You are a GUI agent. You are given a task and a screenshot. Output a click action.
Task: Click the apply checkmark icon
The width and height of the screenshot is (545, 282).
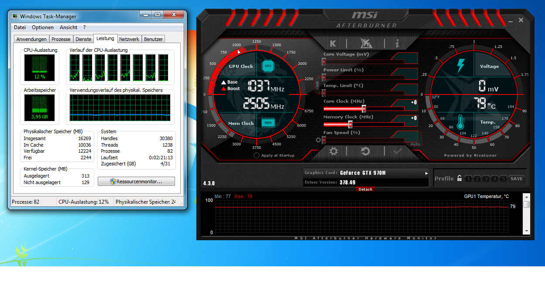pyautogui.click(x=398, y=151)
